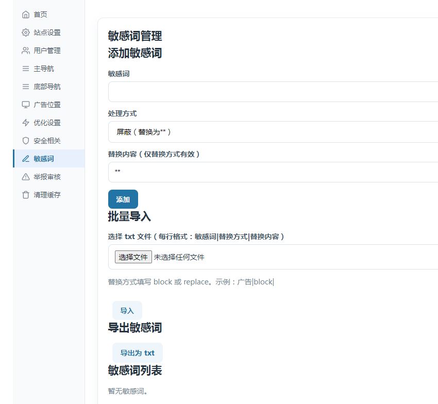Click the 处理方式 field label
Viewport: 438px width, 404px height.
[122, 113]
